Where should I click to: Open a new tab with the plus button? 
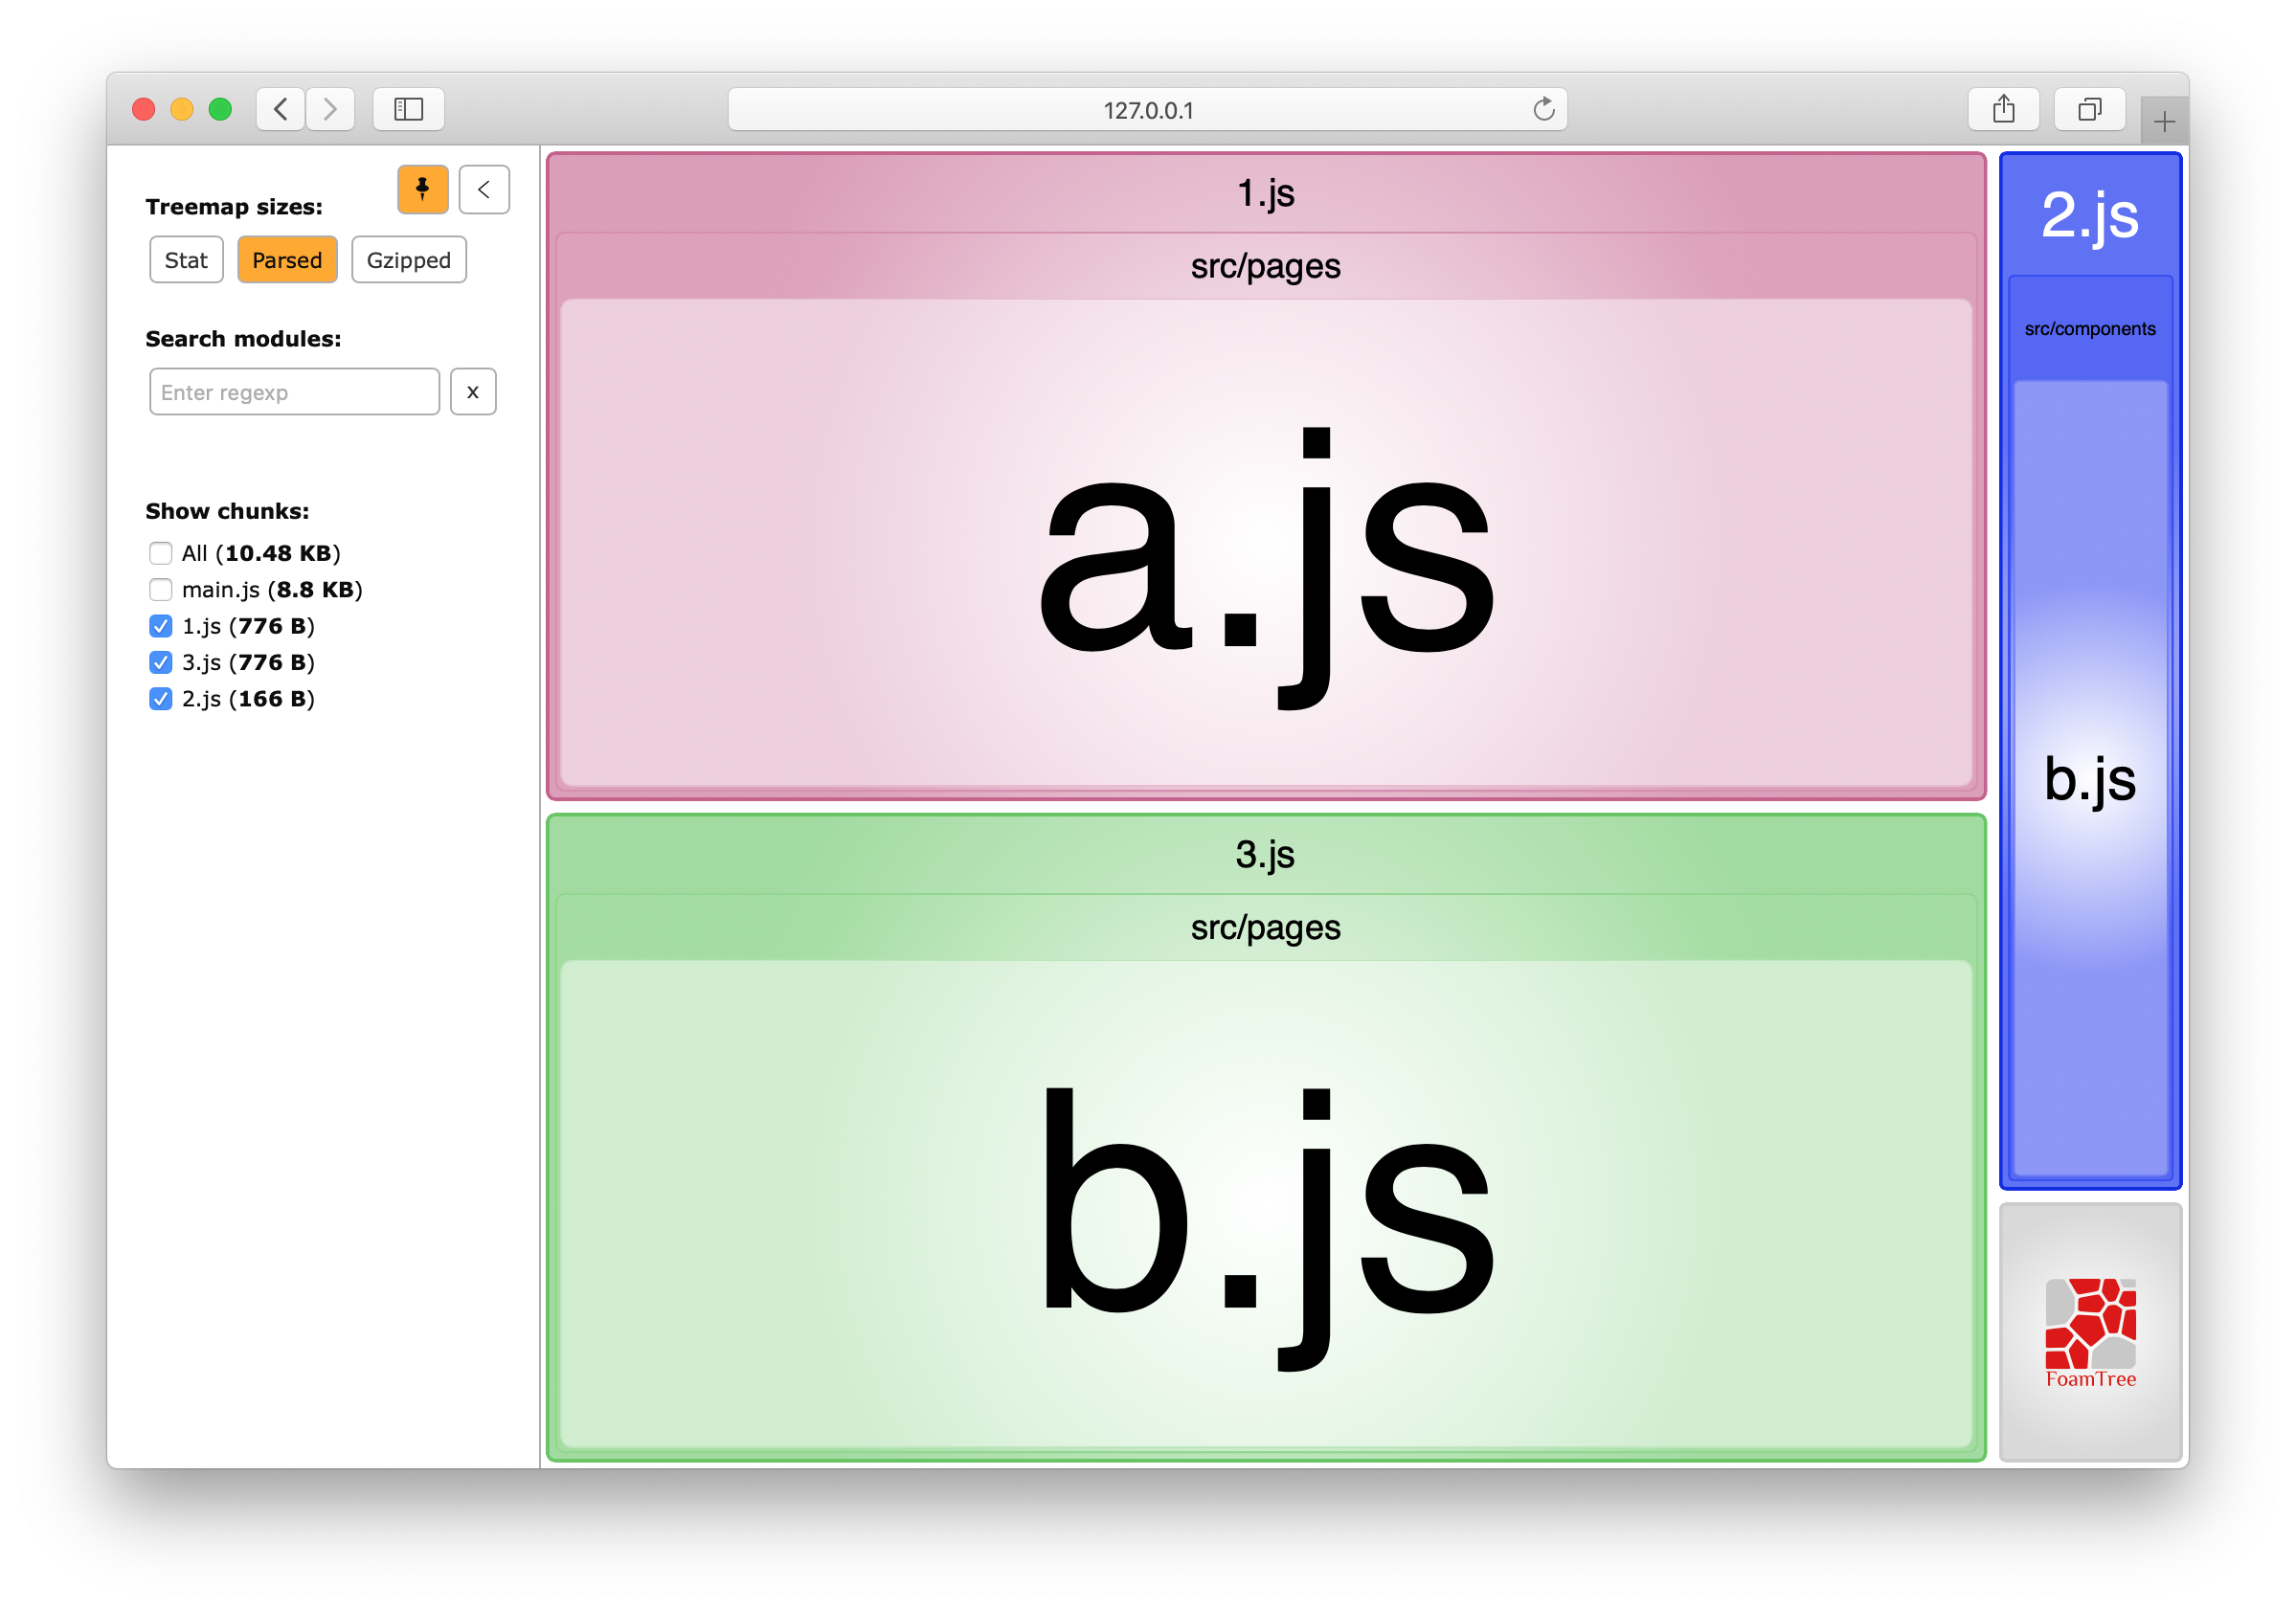point(2164,122)
